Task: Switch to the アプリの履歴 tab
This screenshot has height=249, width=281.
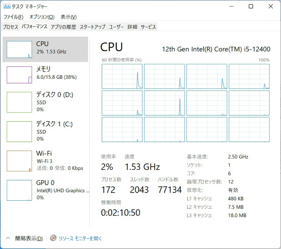Action: point(63,27)
